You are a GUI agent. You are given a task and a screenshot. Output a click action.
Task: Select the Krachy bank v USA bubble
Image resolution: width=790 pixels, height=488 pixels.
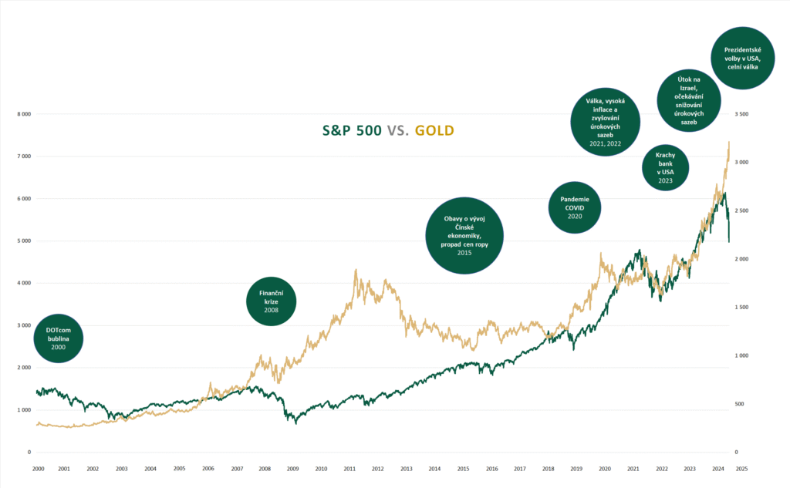pyautogui.click(x=666, y=168)
